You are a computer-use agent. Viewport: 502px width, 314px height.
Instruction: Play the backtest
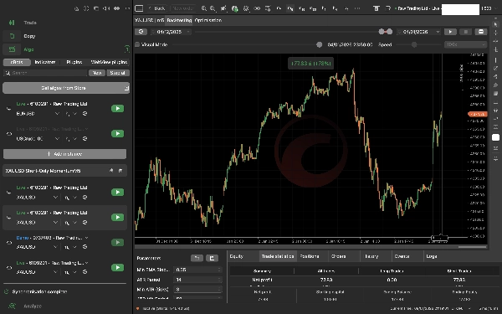[x=450, y=32]
